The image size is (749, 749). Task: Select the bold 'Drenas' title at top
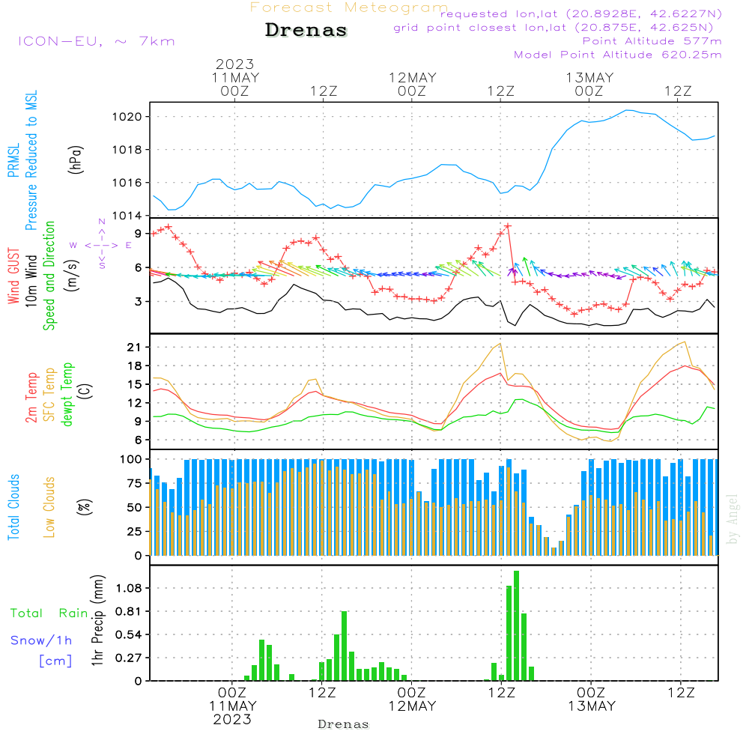[x=306, y=30]
